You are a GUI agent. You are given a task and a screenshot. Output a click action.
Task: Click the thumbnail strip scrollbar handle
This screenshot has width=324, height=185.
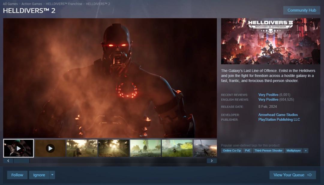pyautogui.click(x=21, y=161)
